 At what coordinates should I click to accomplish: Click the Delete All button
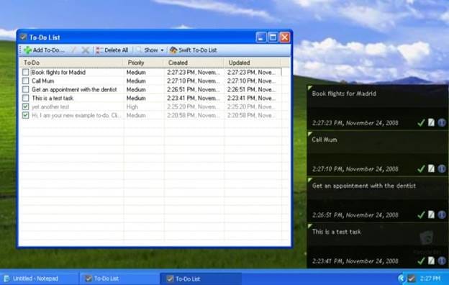coord(112,50)
